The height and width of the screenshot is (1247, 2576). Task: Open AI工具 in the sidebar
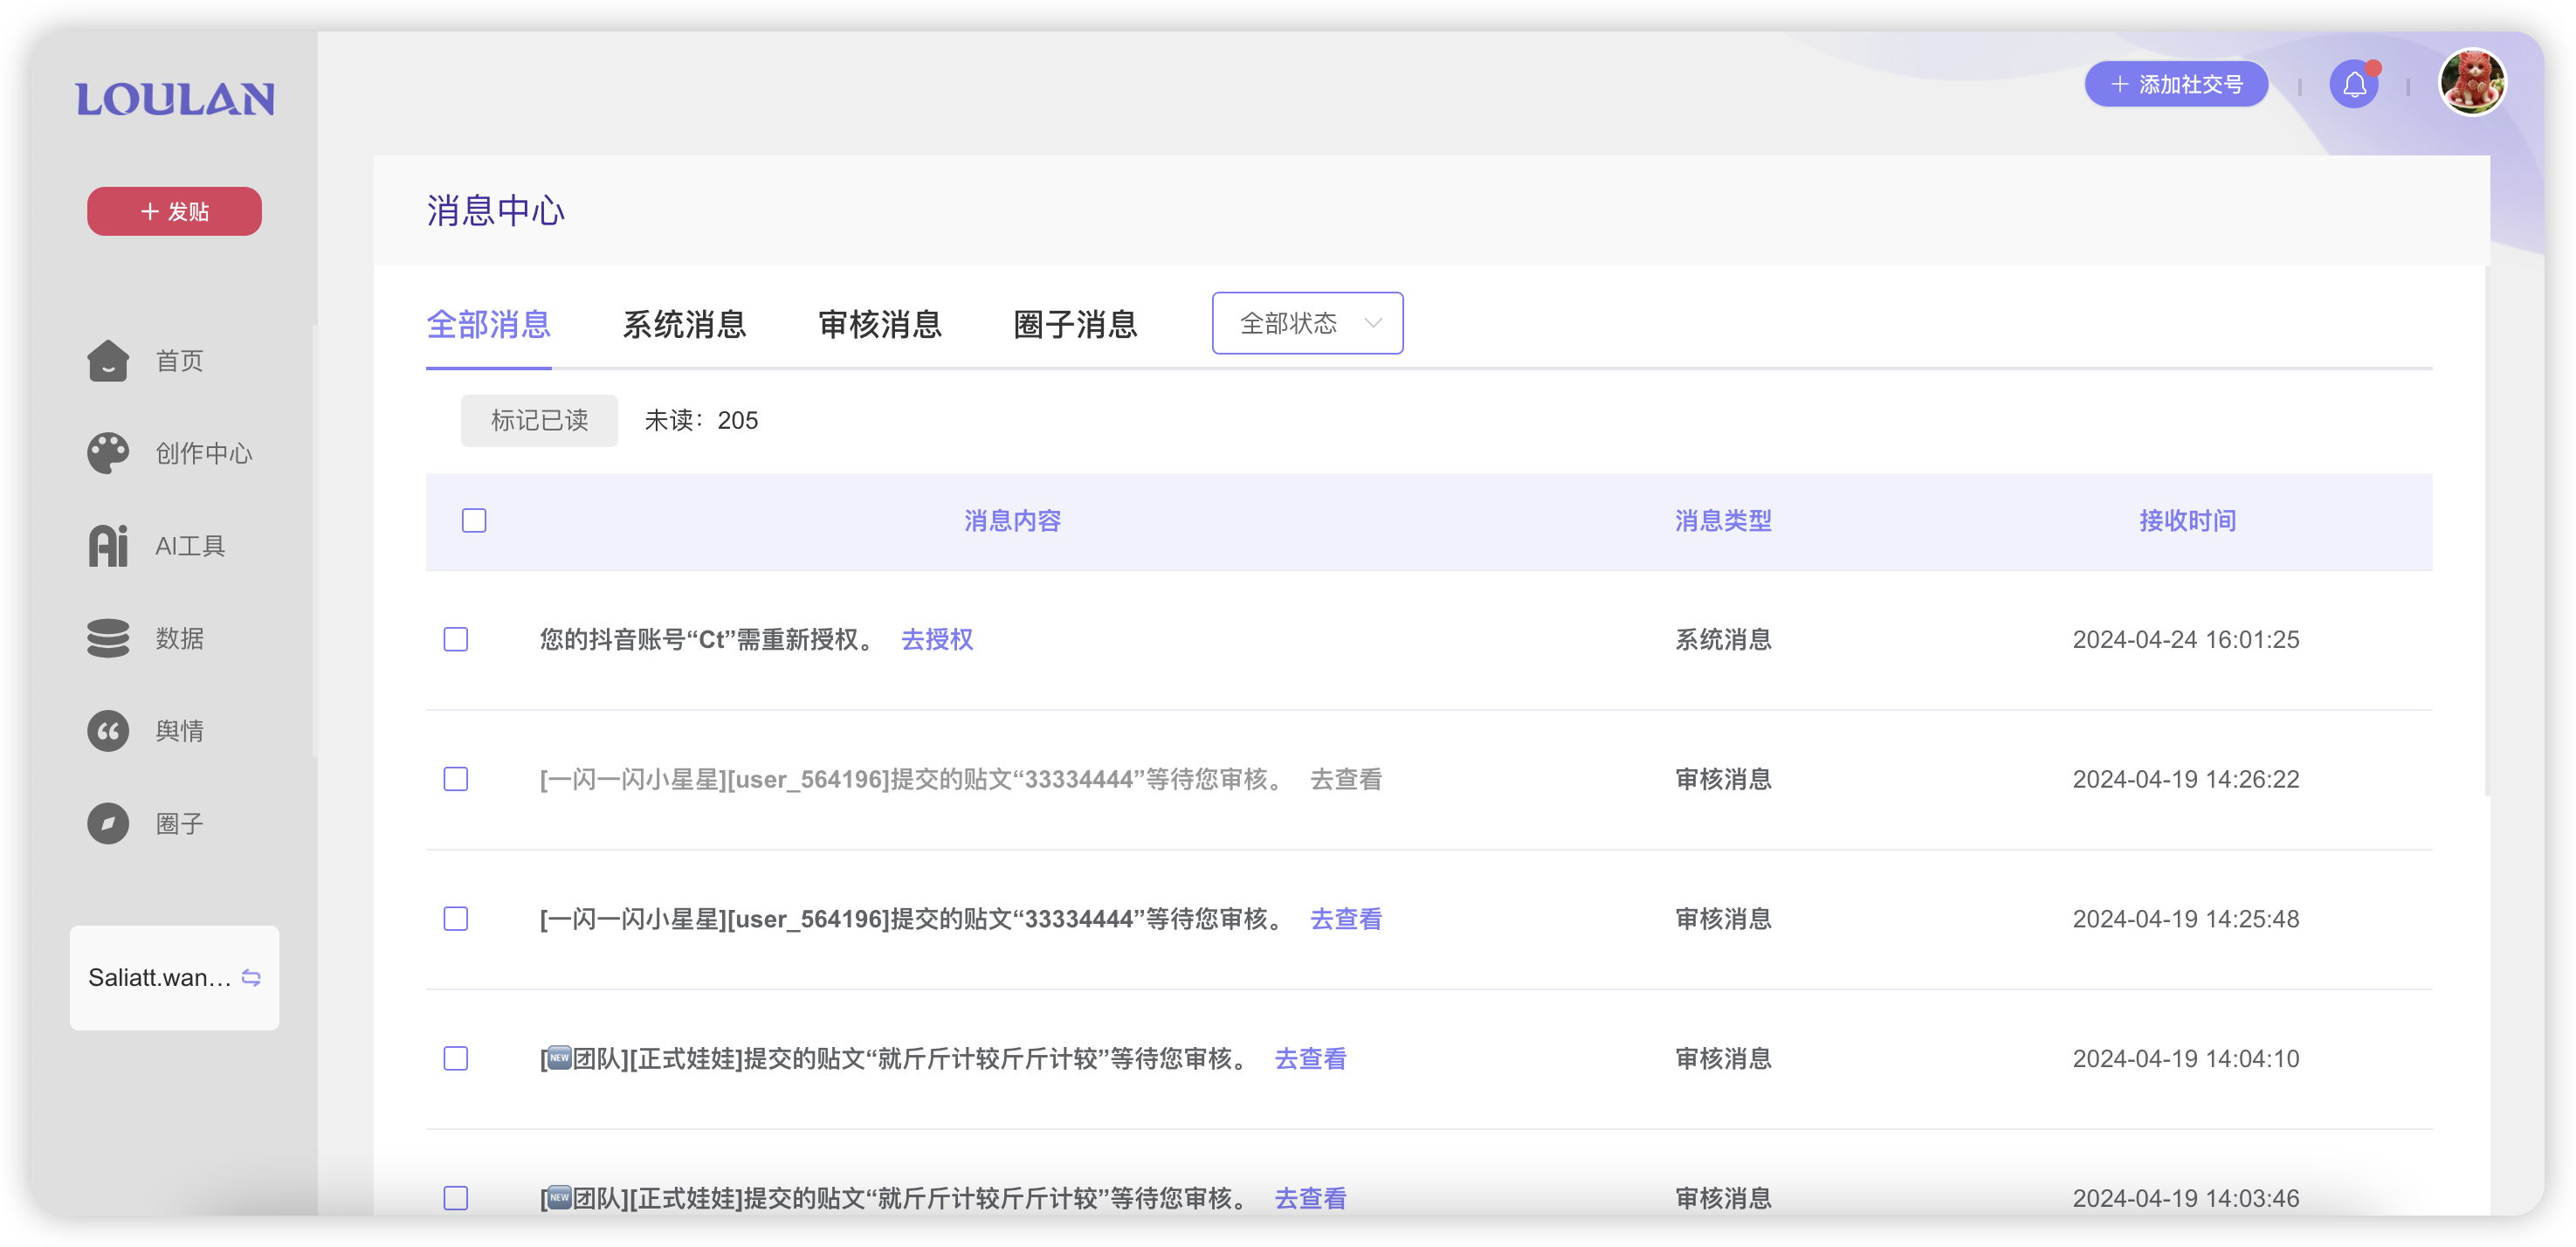[190, 546]
